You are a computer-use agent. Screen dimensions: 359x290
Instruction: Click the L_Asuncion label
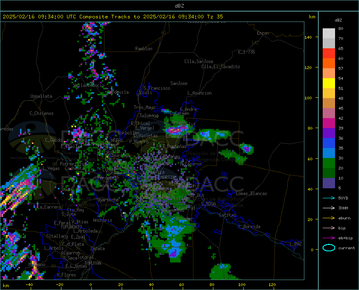click(x=199, y=93)
